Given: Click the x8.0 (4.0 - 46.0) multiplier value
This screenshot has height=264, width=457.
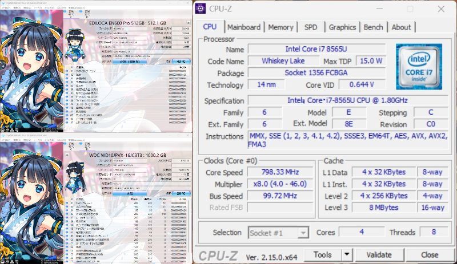Looking at the screenshot, I should point(280,184).
